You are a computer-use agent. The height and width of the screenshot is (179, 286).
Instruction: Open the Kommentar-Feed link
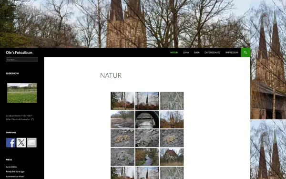15,177
